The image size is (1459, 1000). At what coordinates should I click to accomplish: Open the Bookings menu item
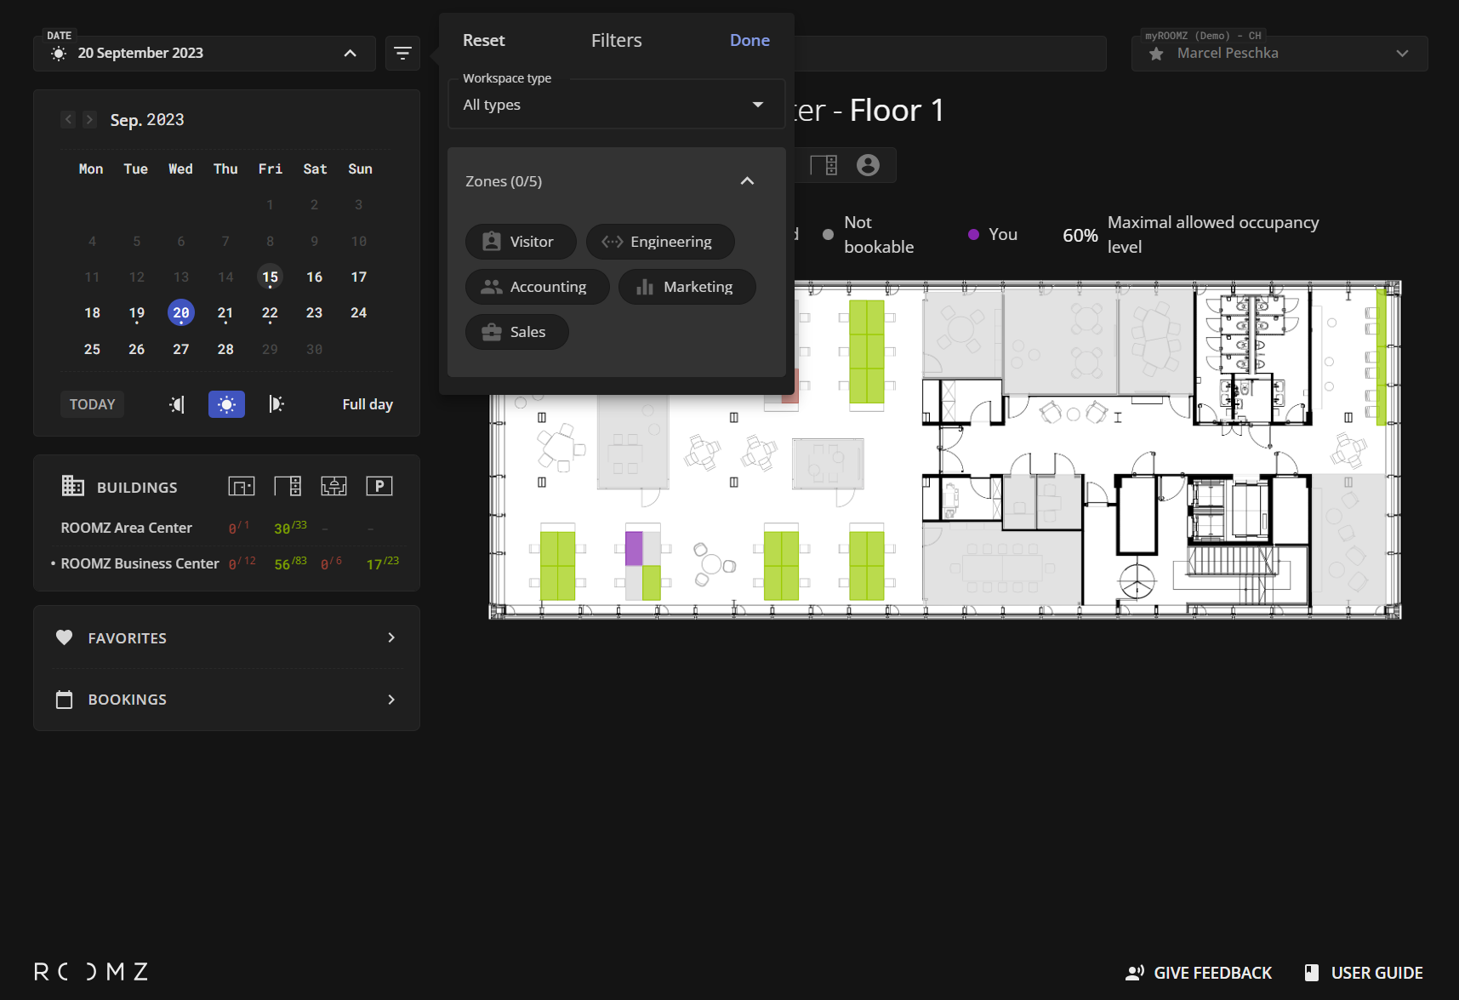point(226,700)
